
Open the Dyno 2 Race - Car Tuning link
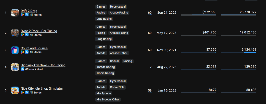(x=39, y=31)
